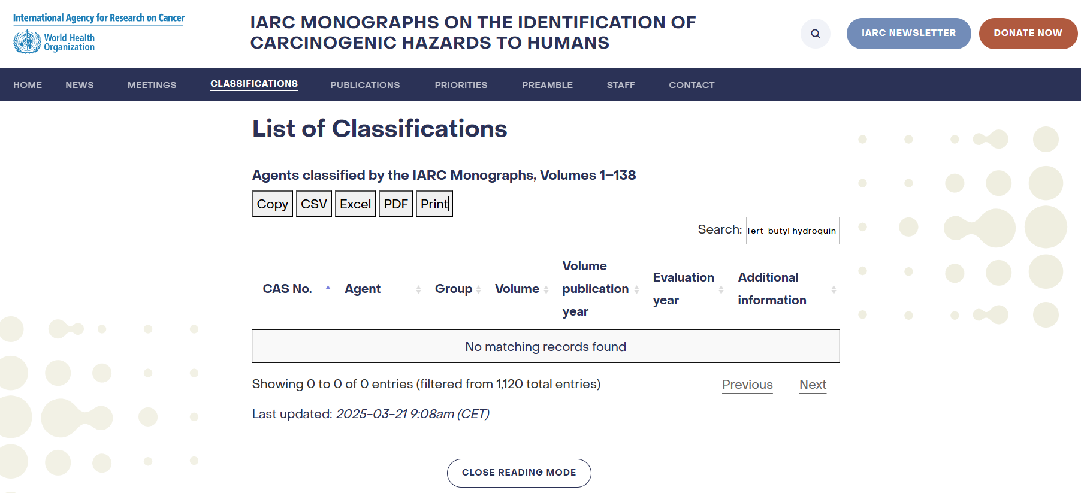Navigate to the Preamble page
This screenshot has width=1081, height=493.
(x=547, y=85)
